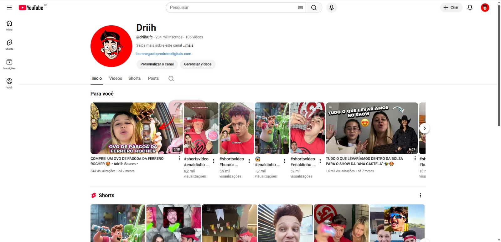This screenshot has height=242, width=501.
Task: Switch to the Vídeos tab
Action: 116,79
